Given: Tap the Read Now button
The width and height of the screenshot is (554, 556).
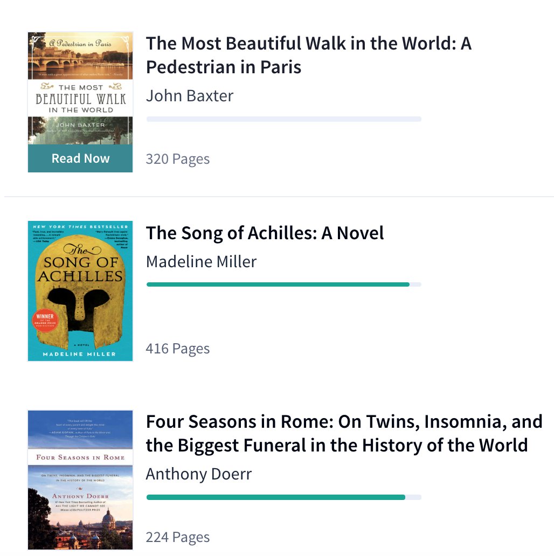Looking at the screenshot, I should pos(80,158).
